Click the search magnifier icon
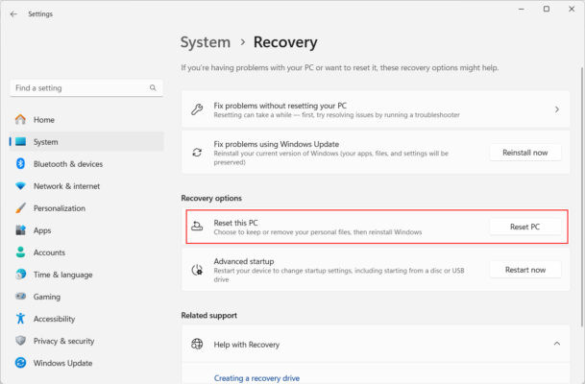Viewport: 585px width, 384px height. [154, 87]
